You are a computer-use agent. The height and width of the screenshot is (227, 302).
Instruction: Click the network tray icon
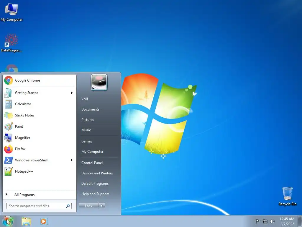[x=265, y=221]
